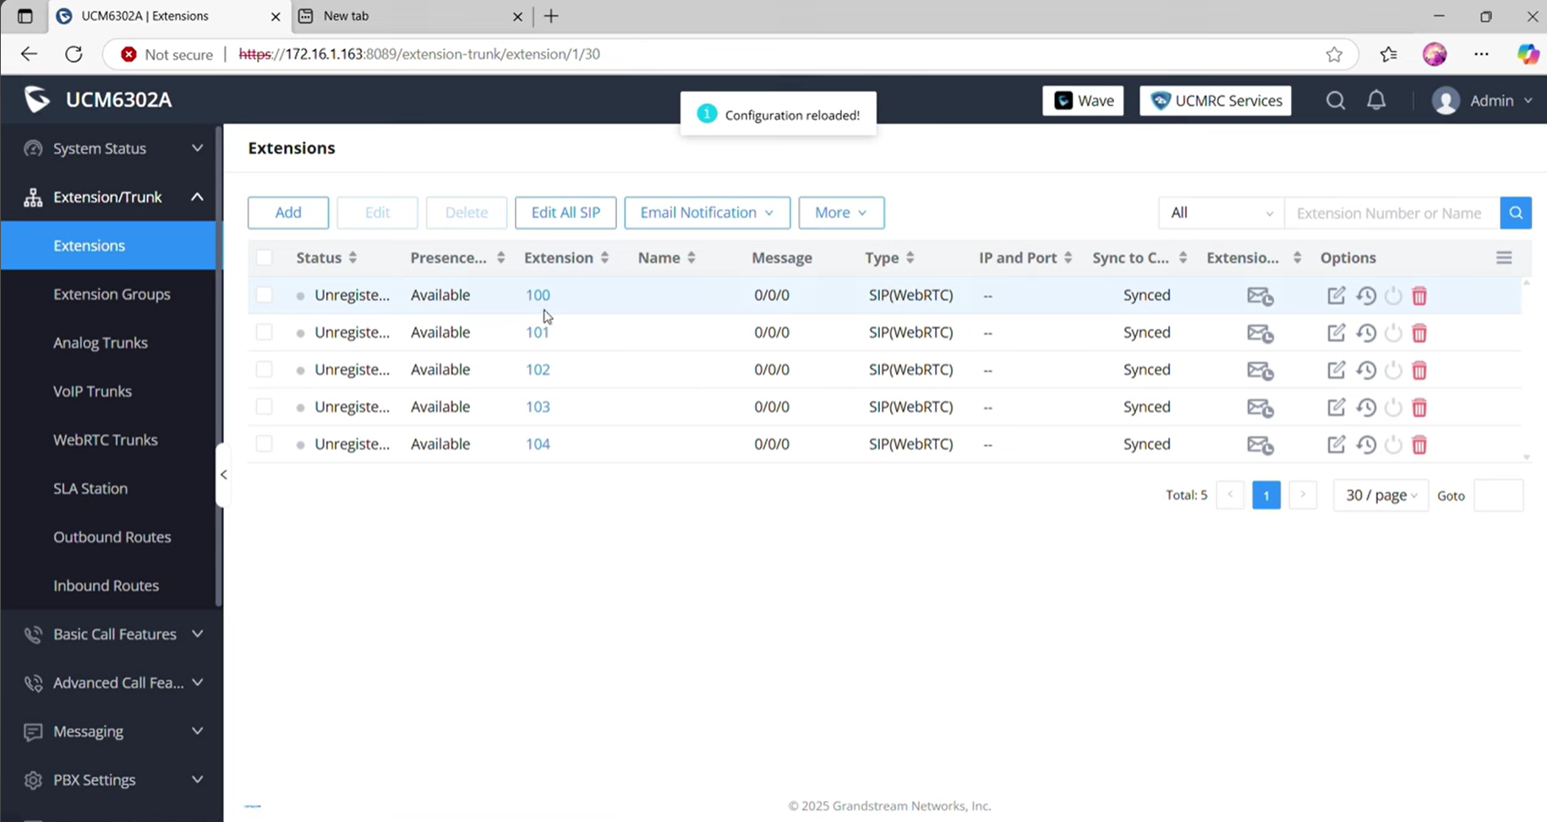
Task: Reboot extension 101 with power icon
Action: point(1393,333)
